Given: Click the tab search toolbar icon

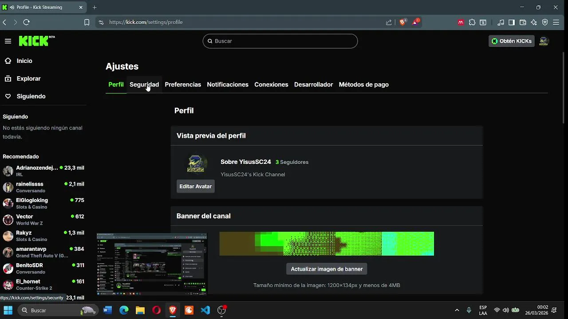Looking at the screenshot, I should click(483, 22).
